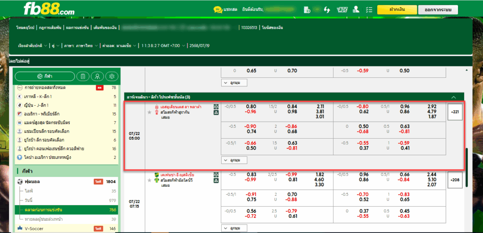Screen dimensions: 483x233
Task: Open ผลการแข่งขัน results
Action: (77, 27)
